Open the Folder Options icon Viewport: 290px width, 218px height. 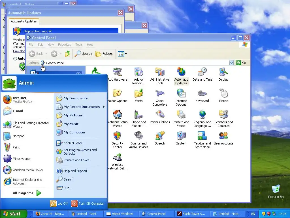click(x=118, y=96)
